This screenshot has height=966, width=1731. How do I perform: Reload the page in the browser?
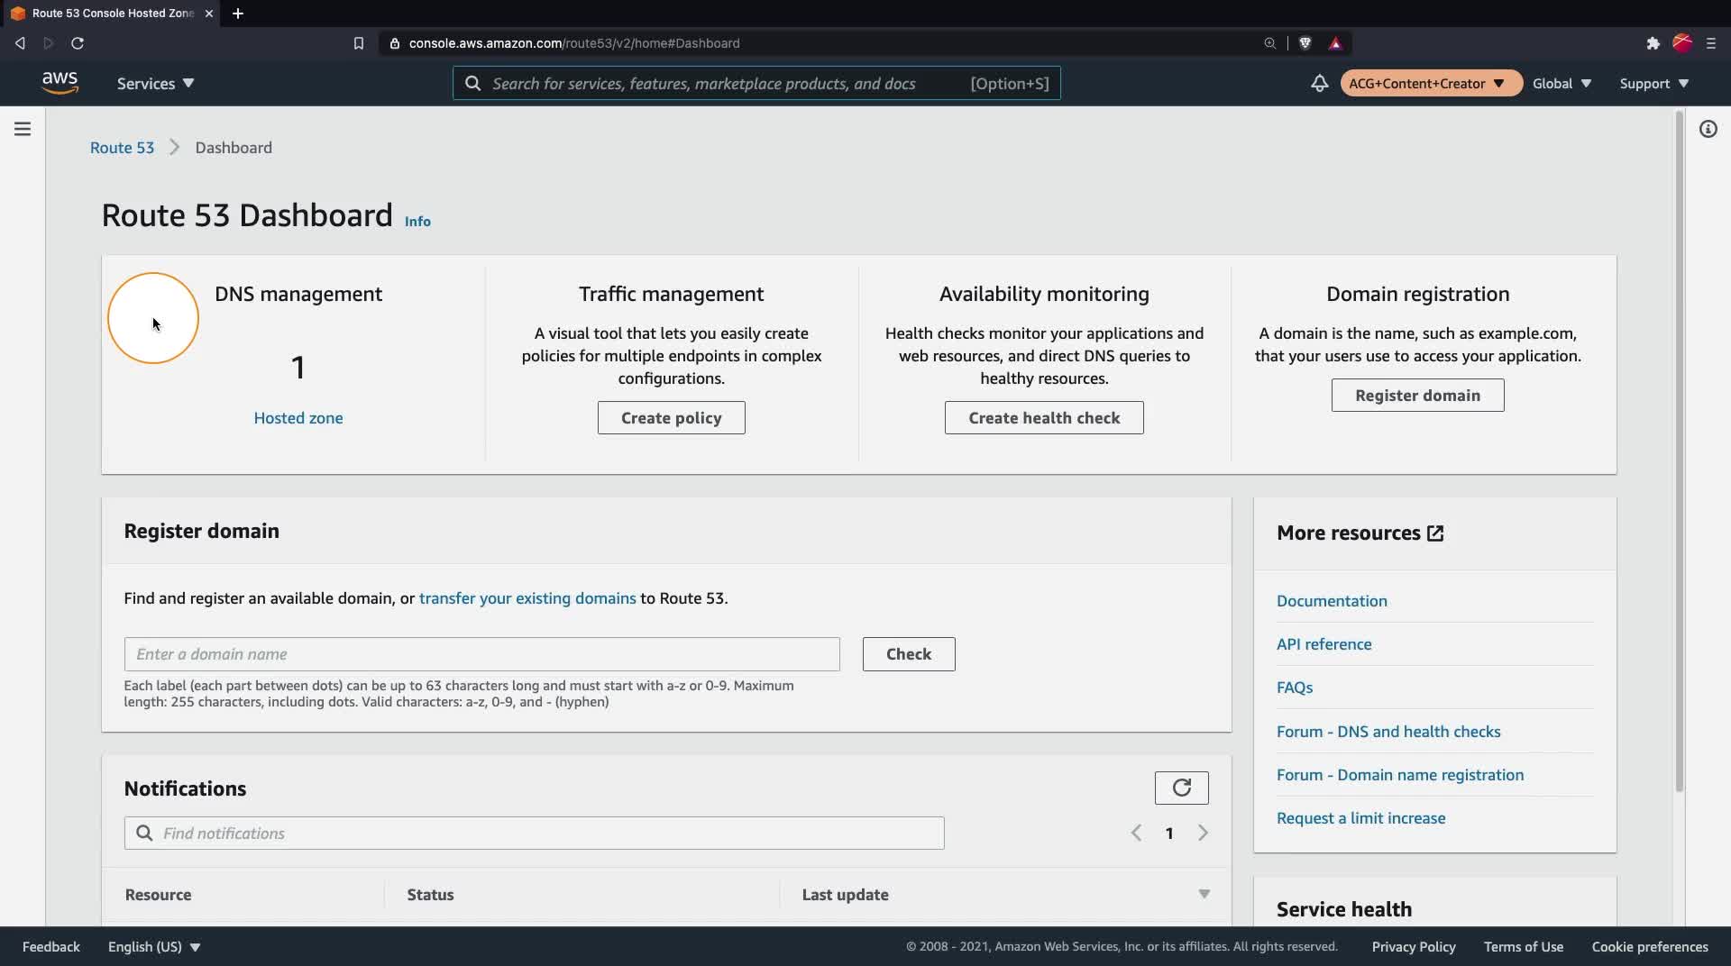78,43
